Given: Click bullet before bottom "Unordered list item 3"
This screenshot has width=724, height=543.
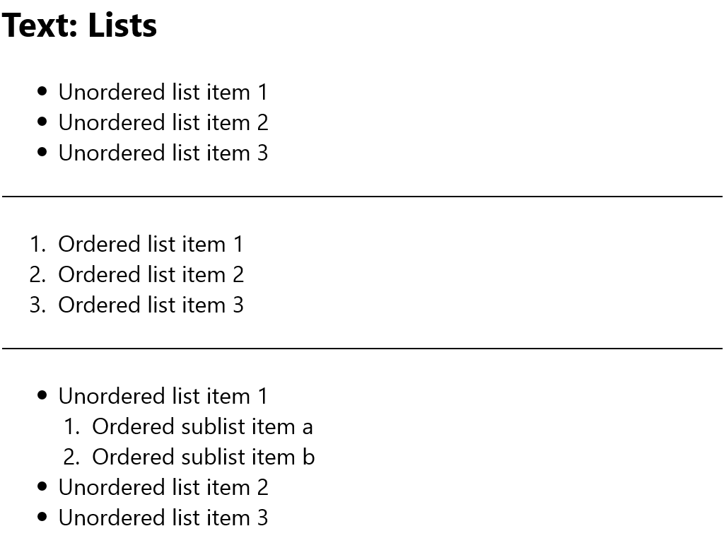Looking at the screenshot, I should (x=42, y=517).
